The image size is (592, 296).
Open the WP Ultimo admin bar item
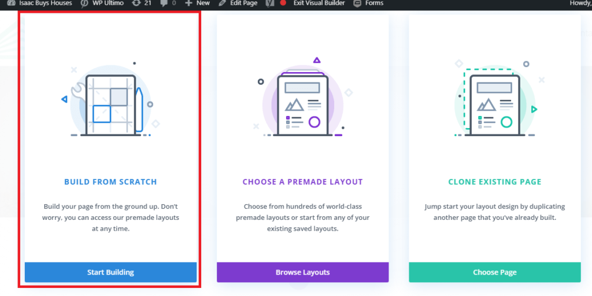[x=102, y=3]
